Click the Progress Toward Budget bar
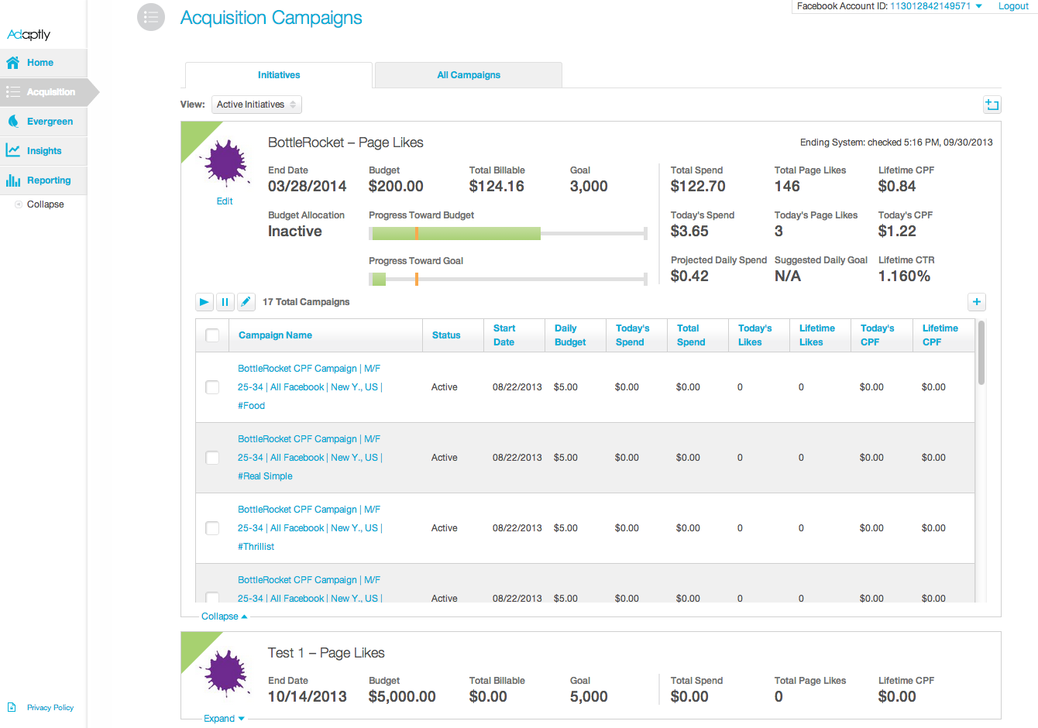This screenshot has width=1038, height=728. pyautogui.click(x=508, y=233)
